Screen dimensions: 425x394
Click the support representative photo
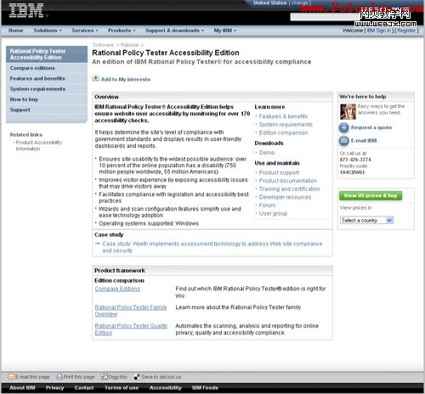(x=348, y=112)
